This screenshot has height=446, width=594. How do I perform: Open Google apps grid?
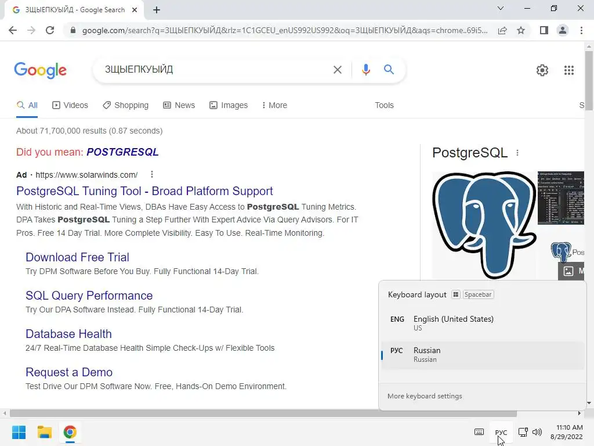tap(568, 70)
